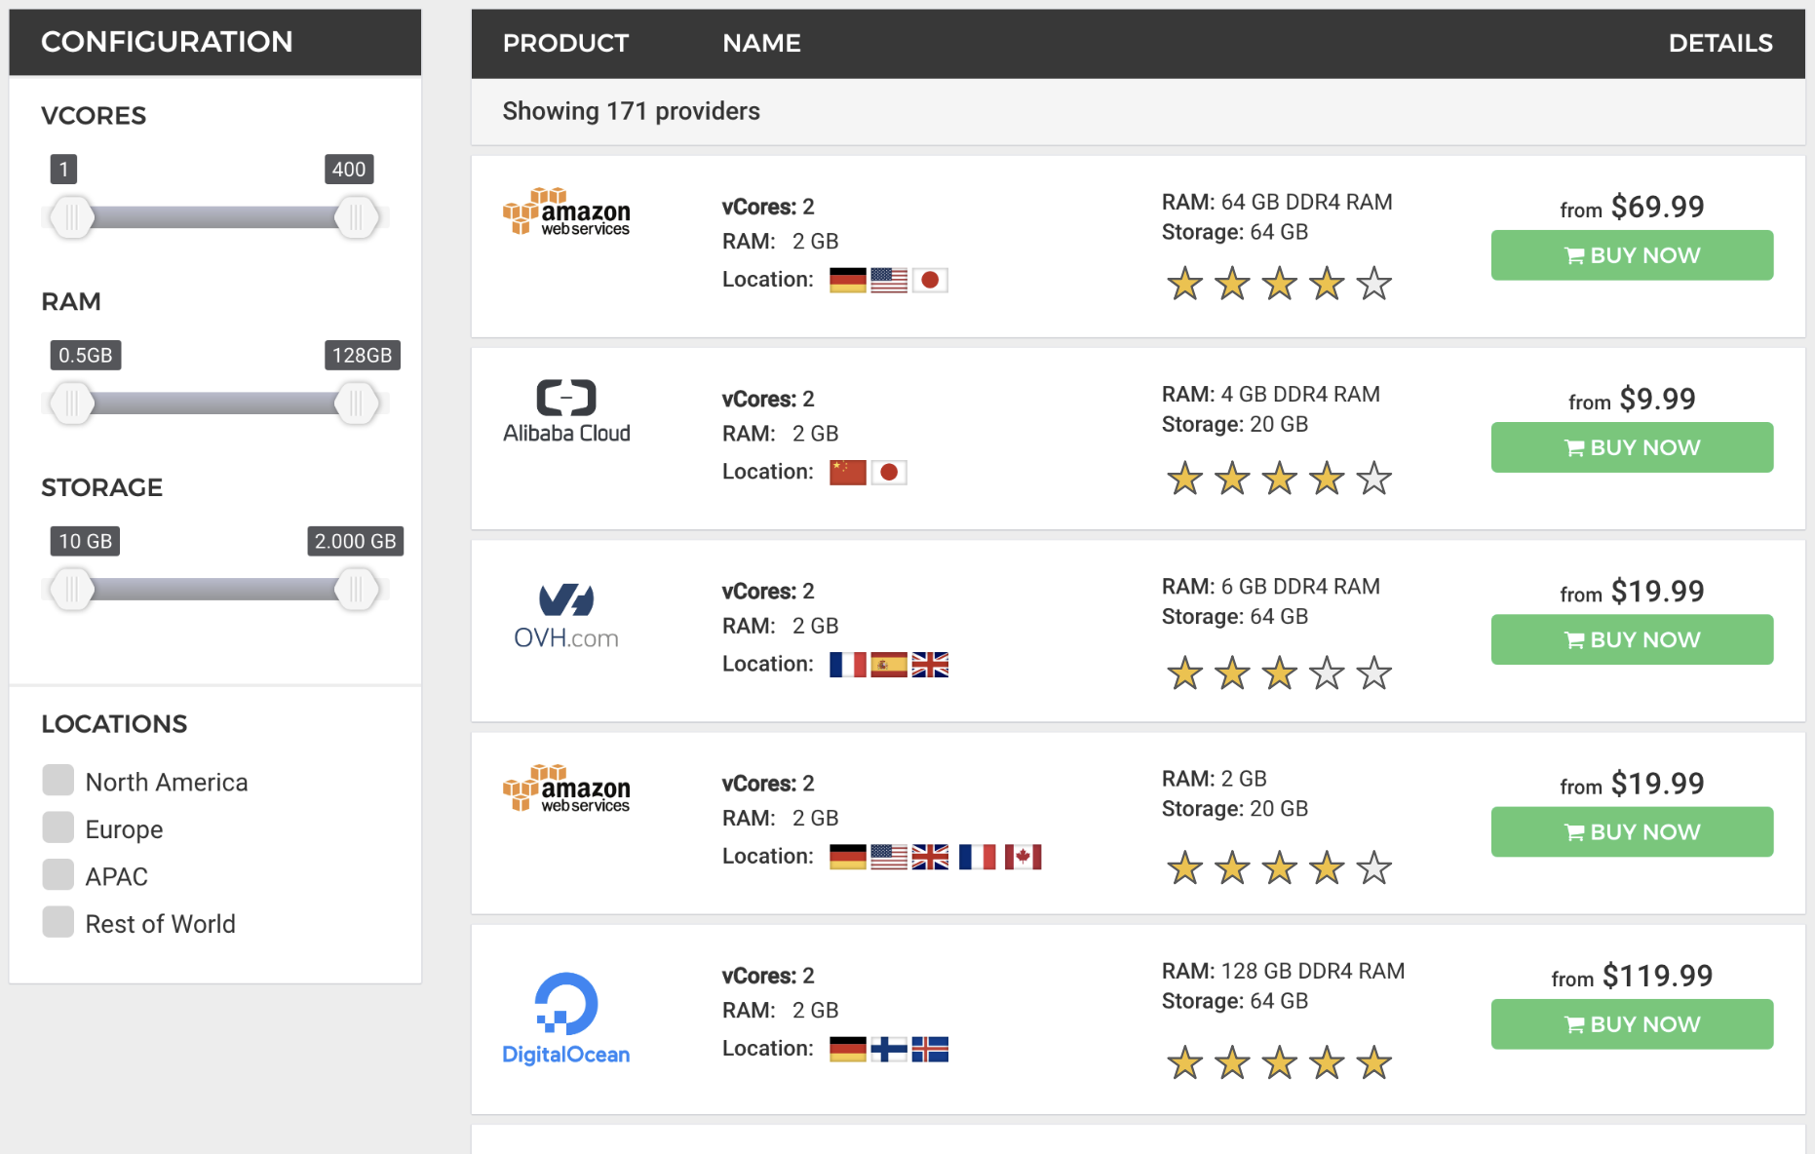Image resolution: width=1815 pixels, height=1154 pixels.
Task: Click the Canada flag icon
Action: (1023, 857)
